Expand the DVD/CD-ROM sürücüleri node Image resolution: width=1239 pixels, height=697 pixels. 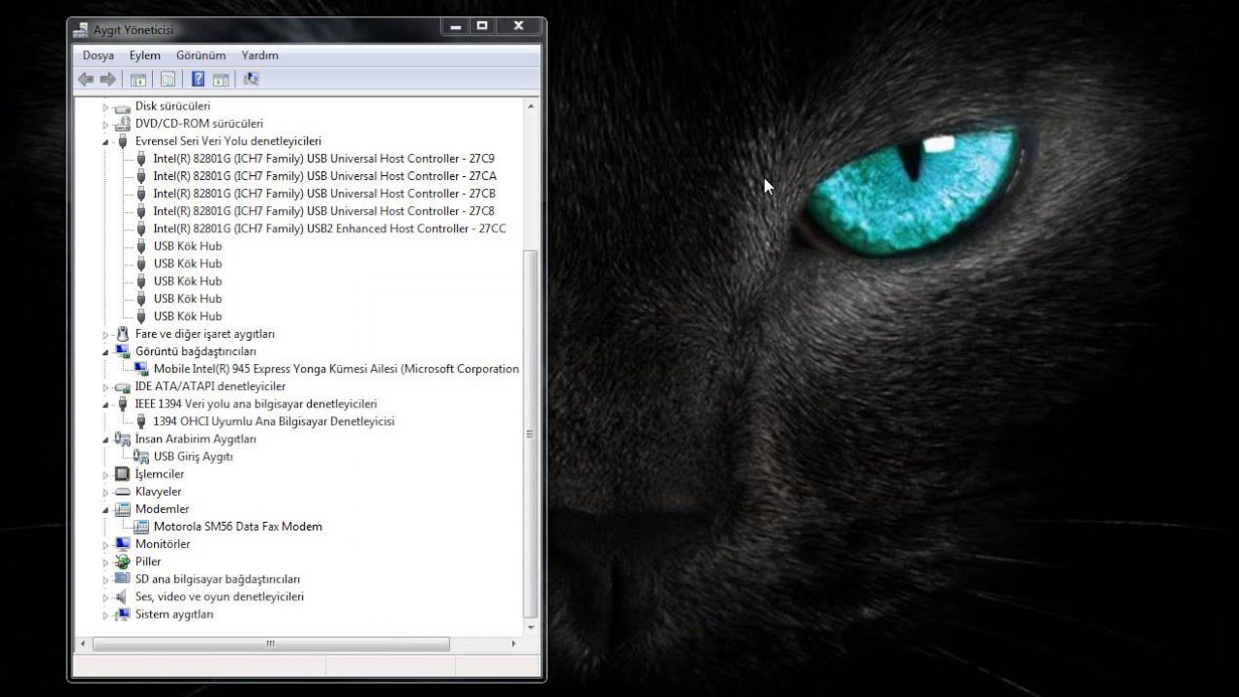106,124
